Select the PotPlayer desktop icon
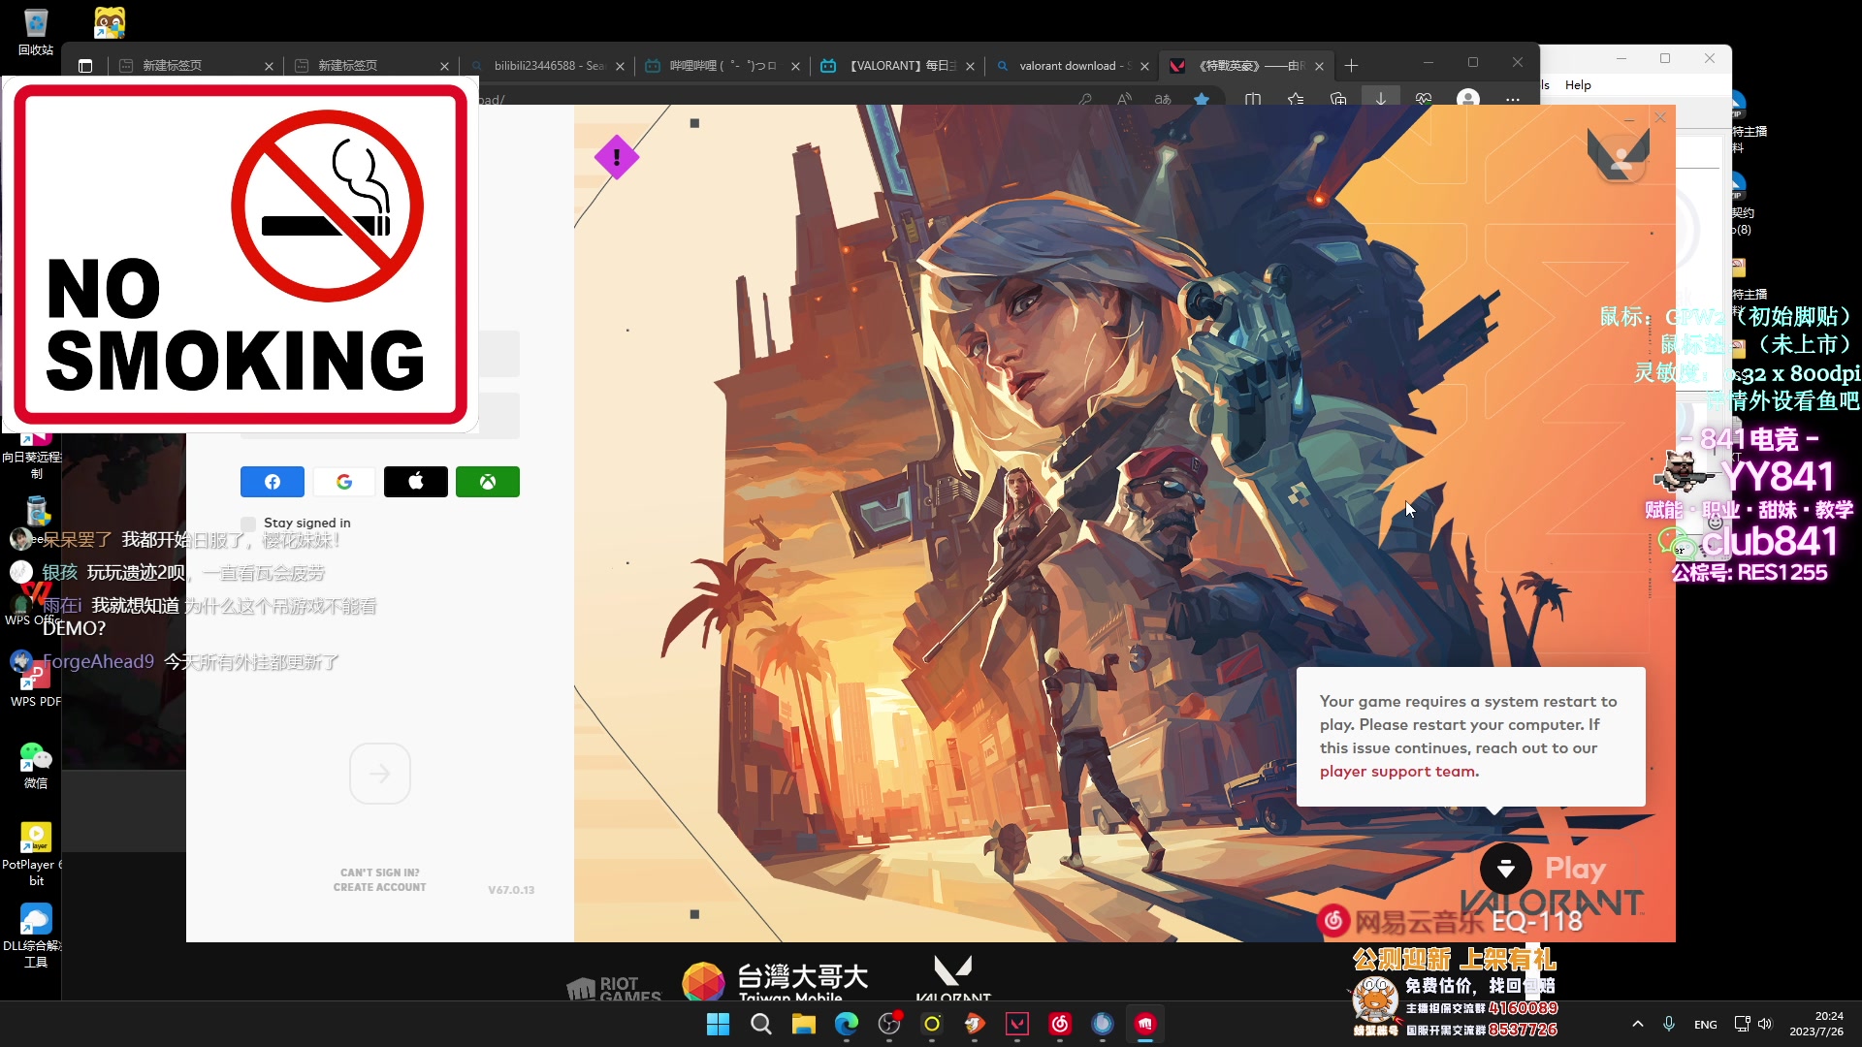This screenshot has width=1862, height=1047. [36, 855]
